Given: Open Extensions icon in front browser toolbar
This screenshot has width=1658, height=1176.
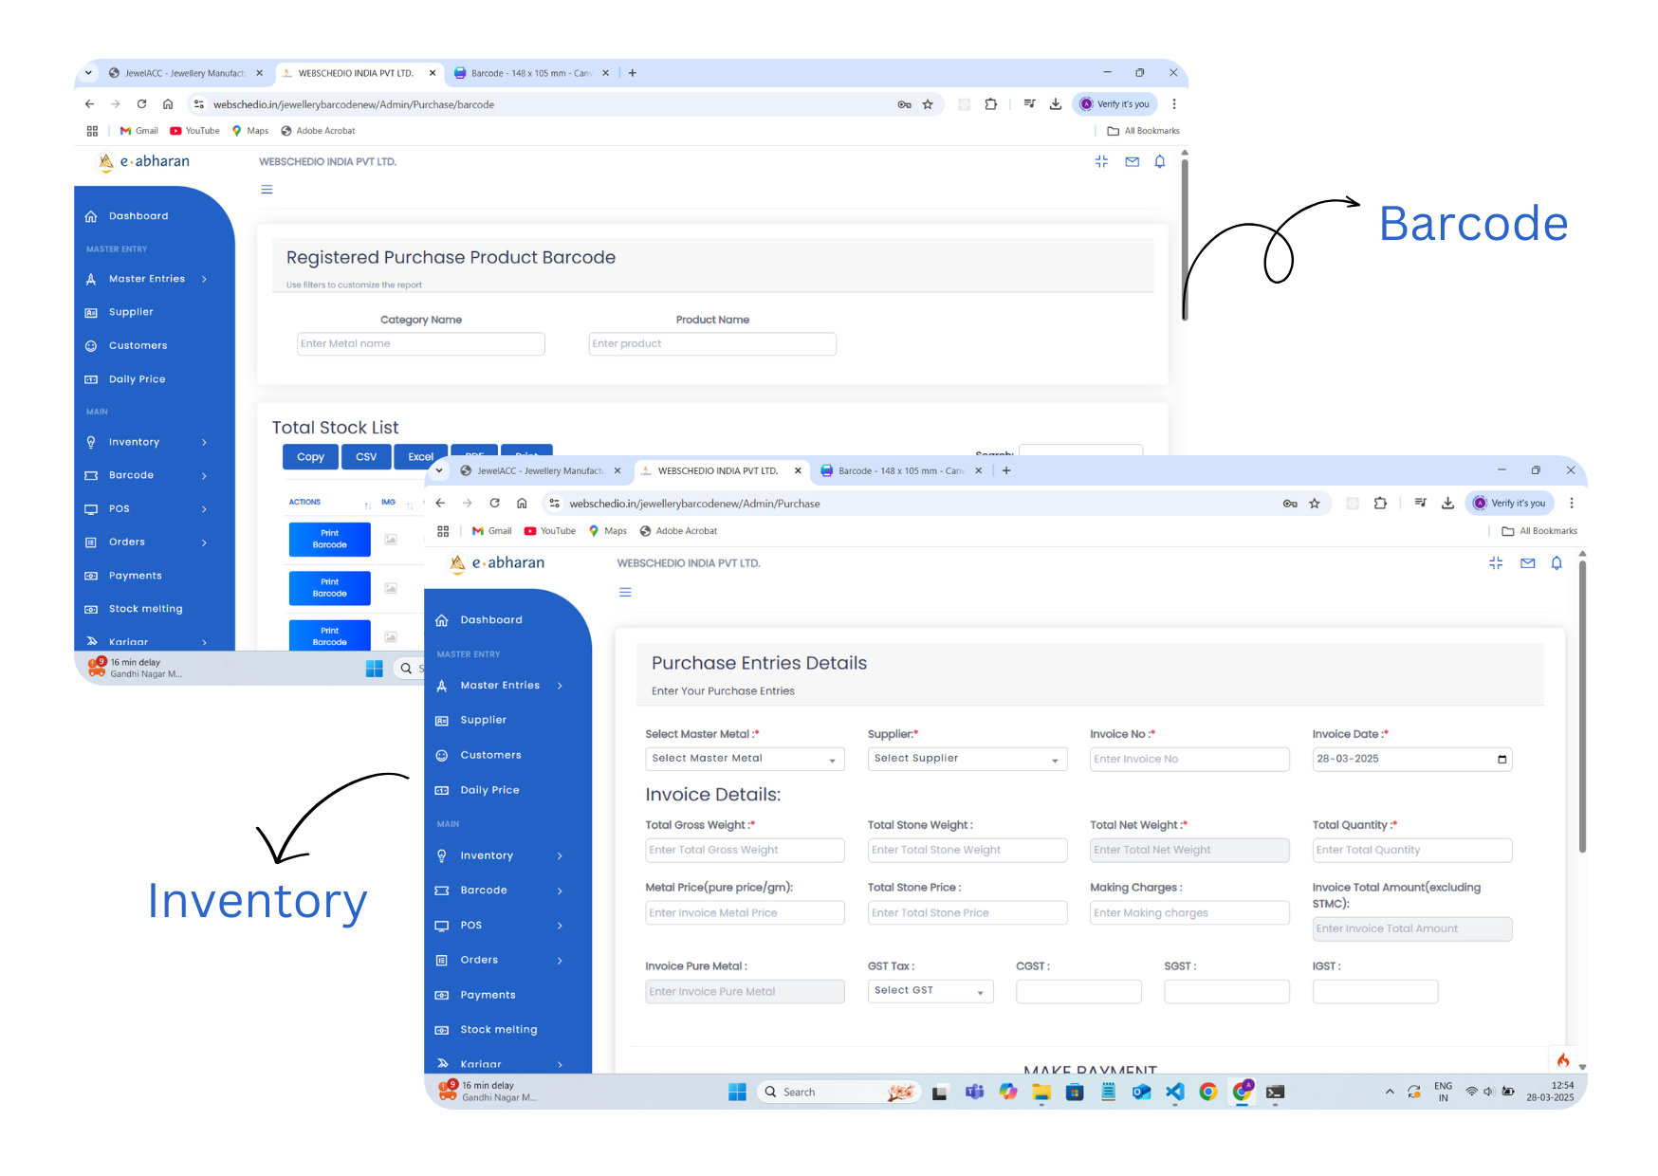Looking at the screenshot, I should click(1380, 504).
